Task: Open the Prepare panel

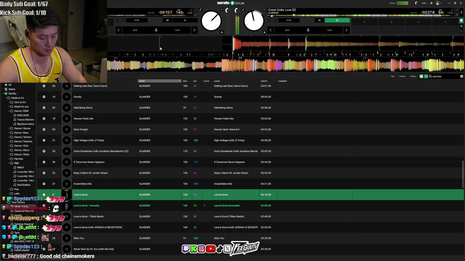Action: click(x=402, y=76)
